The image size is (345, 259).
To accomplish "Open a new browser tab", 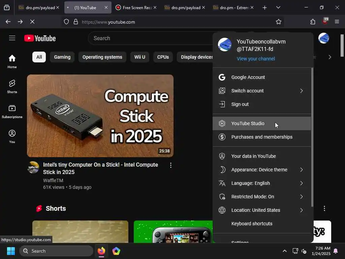I will click(265, 8).
